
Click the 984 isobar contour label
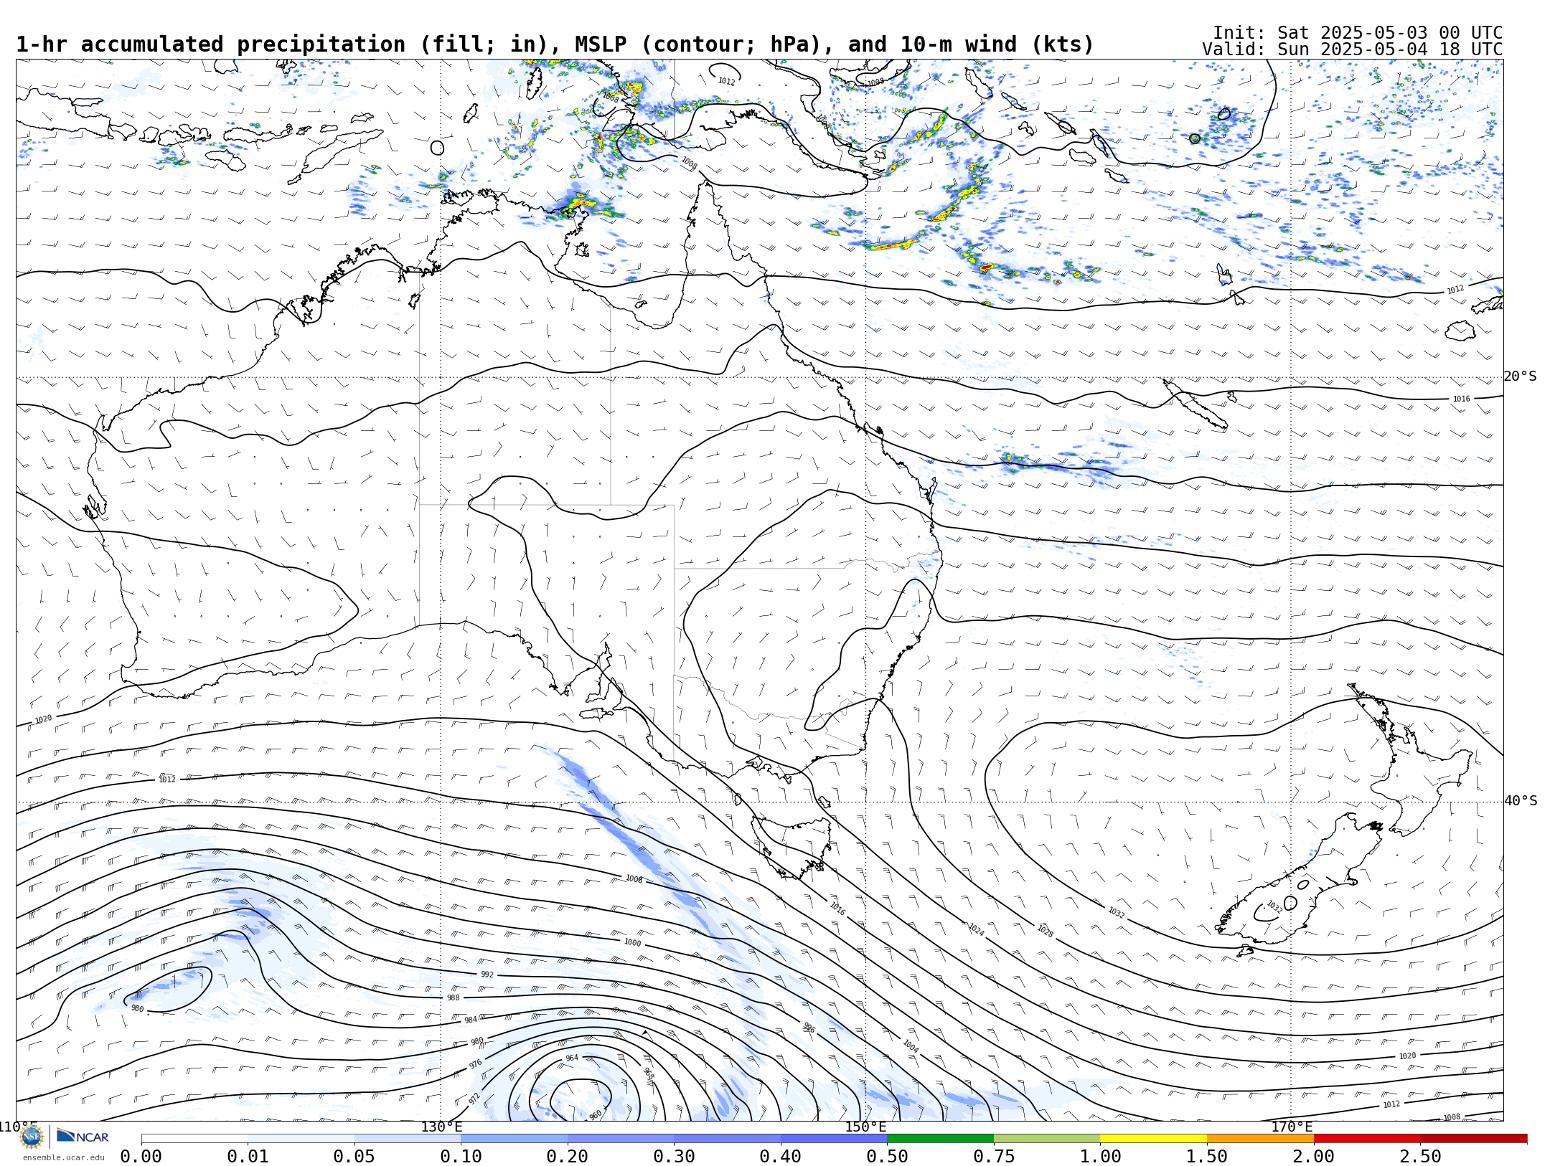pos(471,1020)
